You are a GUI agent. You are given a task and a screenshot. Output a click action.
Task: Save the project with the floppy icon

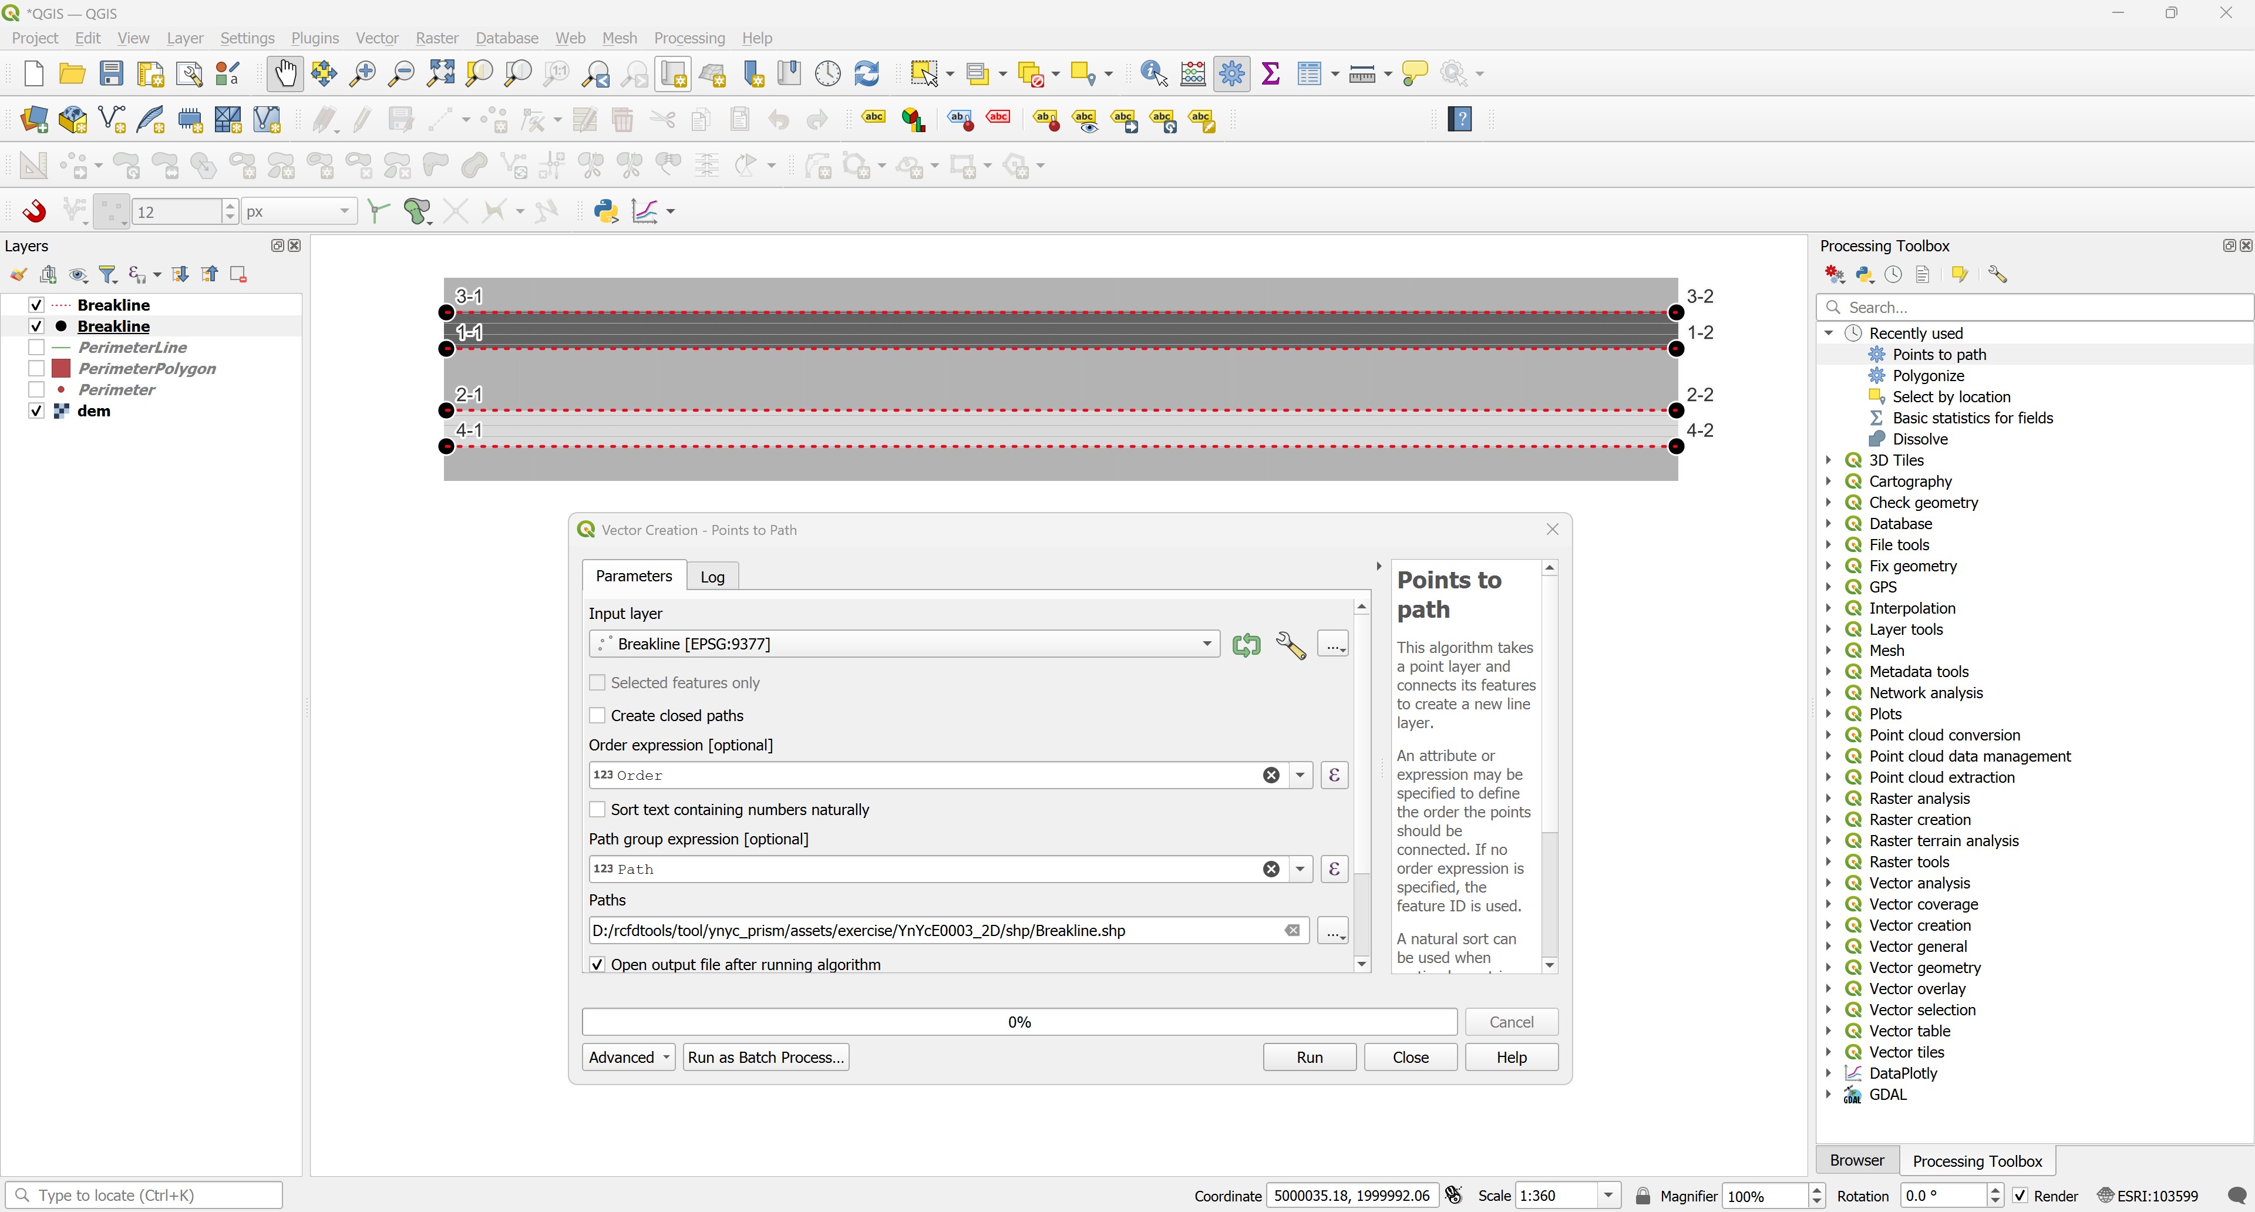111,73
